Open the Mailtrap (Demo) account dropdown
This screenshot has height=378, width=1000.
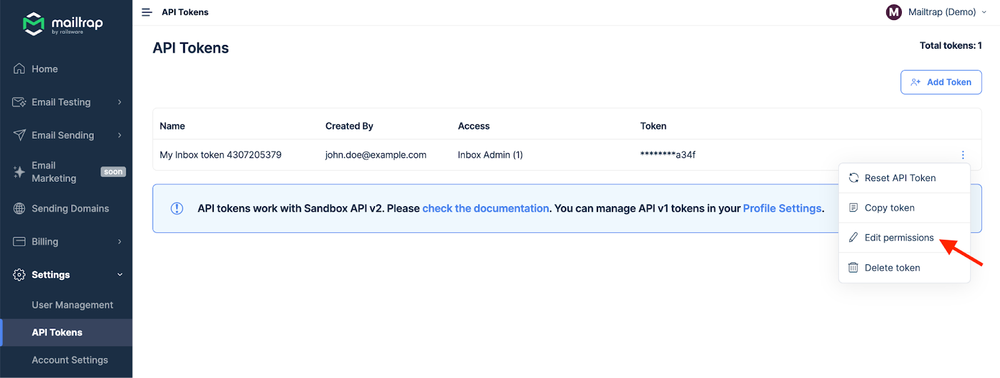tap(936, 12)
